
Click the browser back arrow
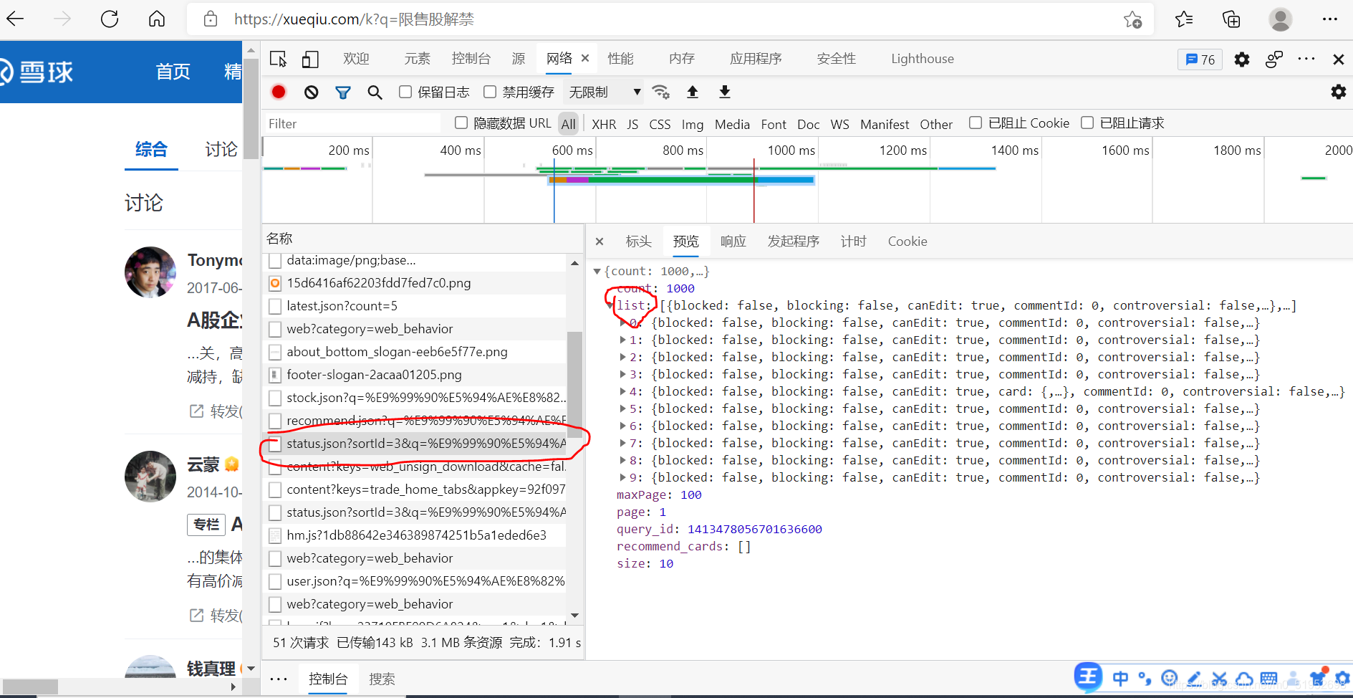[15, 19]
